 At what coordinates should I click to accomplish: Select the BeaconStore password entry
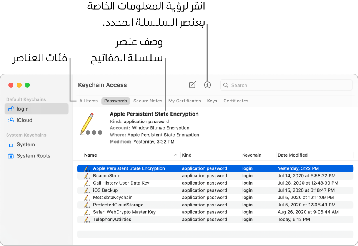click(107, 176)
